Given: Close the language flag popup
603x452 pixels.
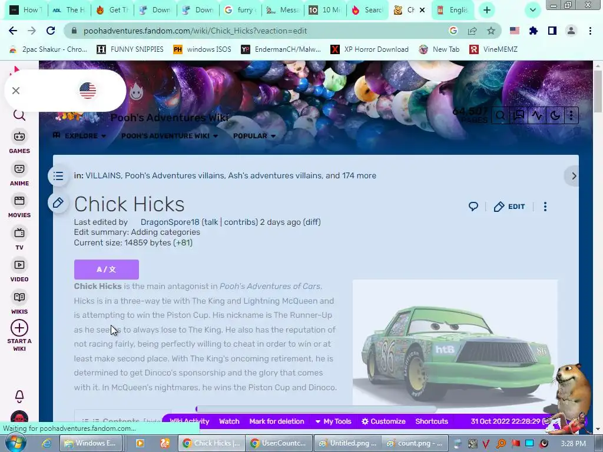Looking at the screenshot, I should tap(16, 91).
